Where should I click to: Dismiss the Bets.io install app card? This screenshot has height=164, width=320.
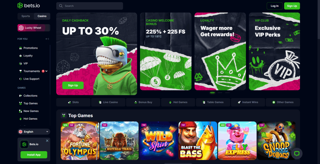coord(47,141)
